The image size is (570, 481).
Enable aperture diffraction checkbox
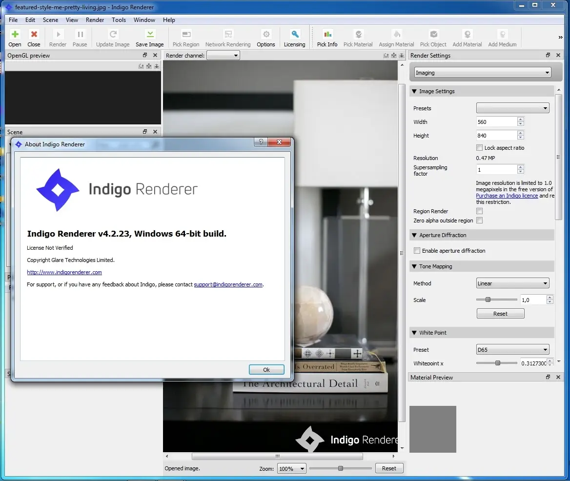pos(417,251)
